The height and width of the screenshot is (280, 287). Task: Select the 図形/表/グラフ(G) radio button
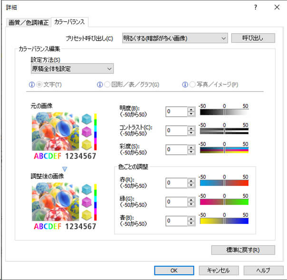pyautogui.click(x=107, y=84)
